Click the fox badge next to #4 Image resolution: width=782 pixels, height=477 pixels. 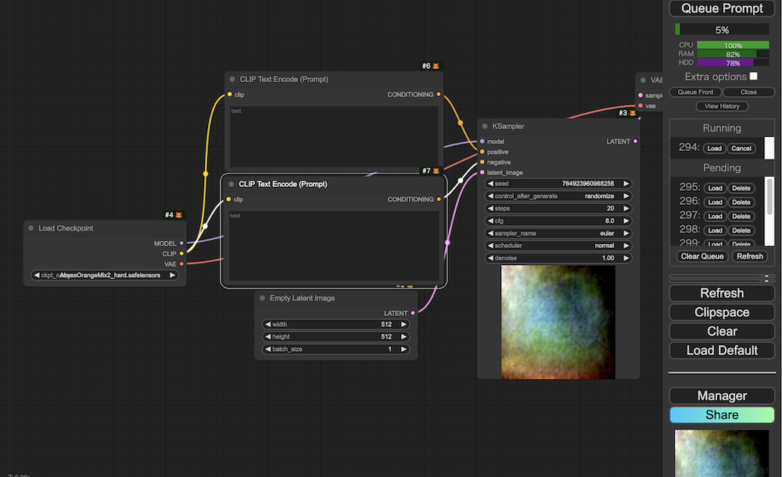click(178, 215)
